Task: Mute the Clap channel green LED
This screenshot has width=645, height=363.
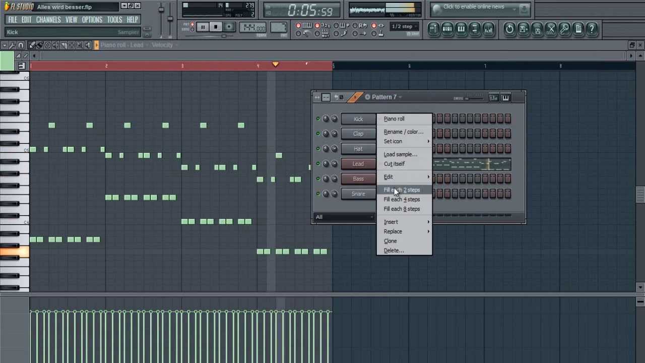Action: 317,134
